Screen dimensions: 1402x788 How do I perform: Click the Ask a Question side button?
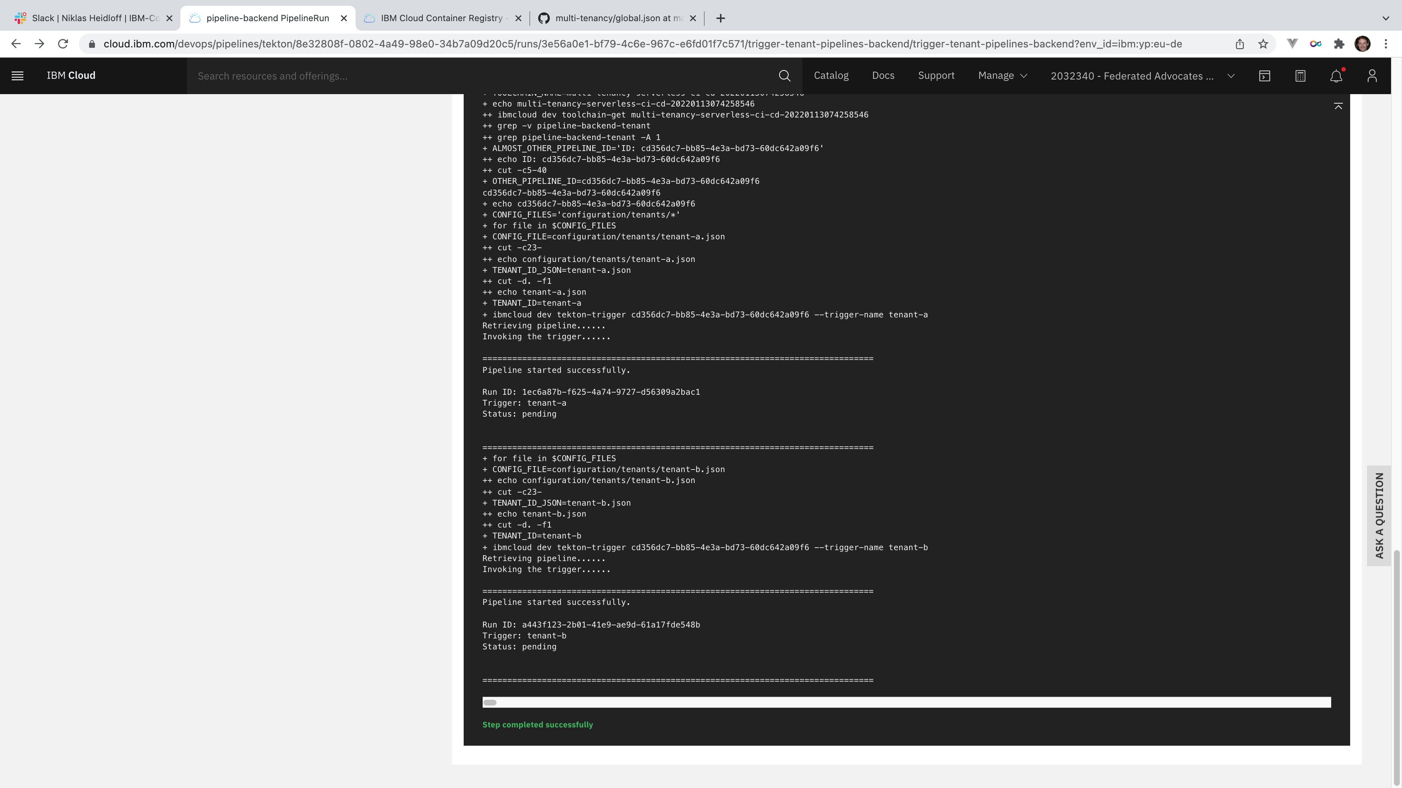1379,515
